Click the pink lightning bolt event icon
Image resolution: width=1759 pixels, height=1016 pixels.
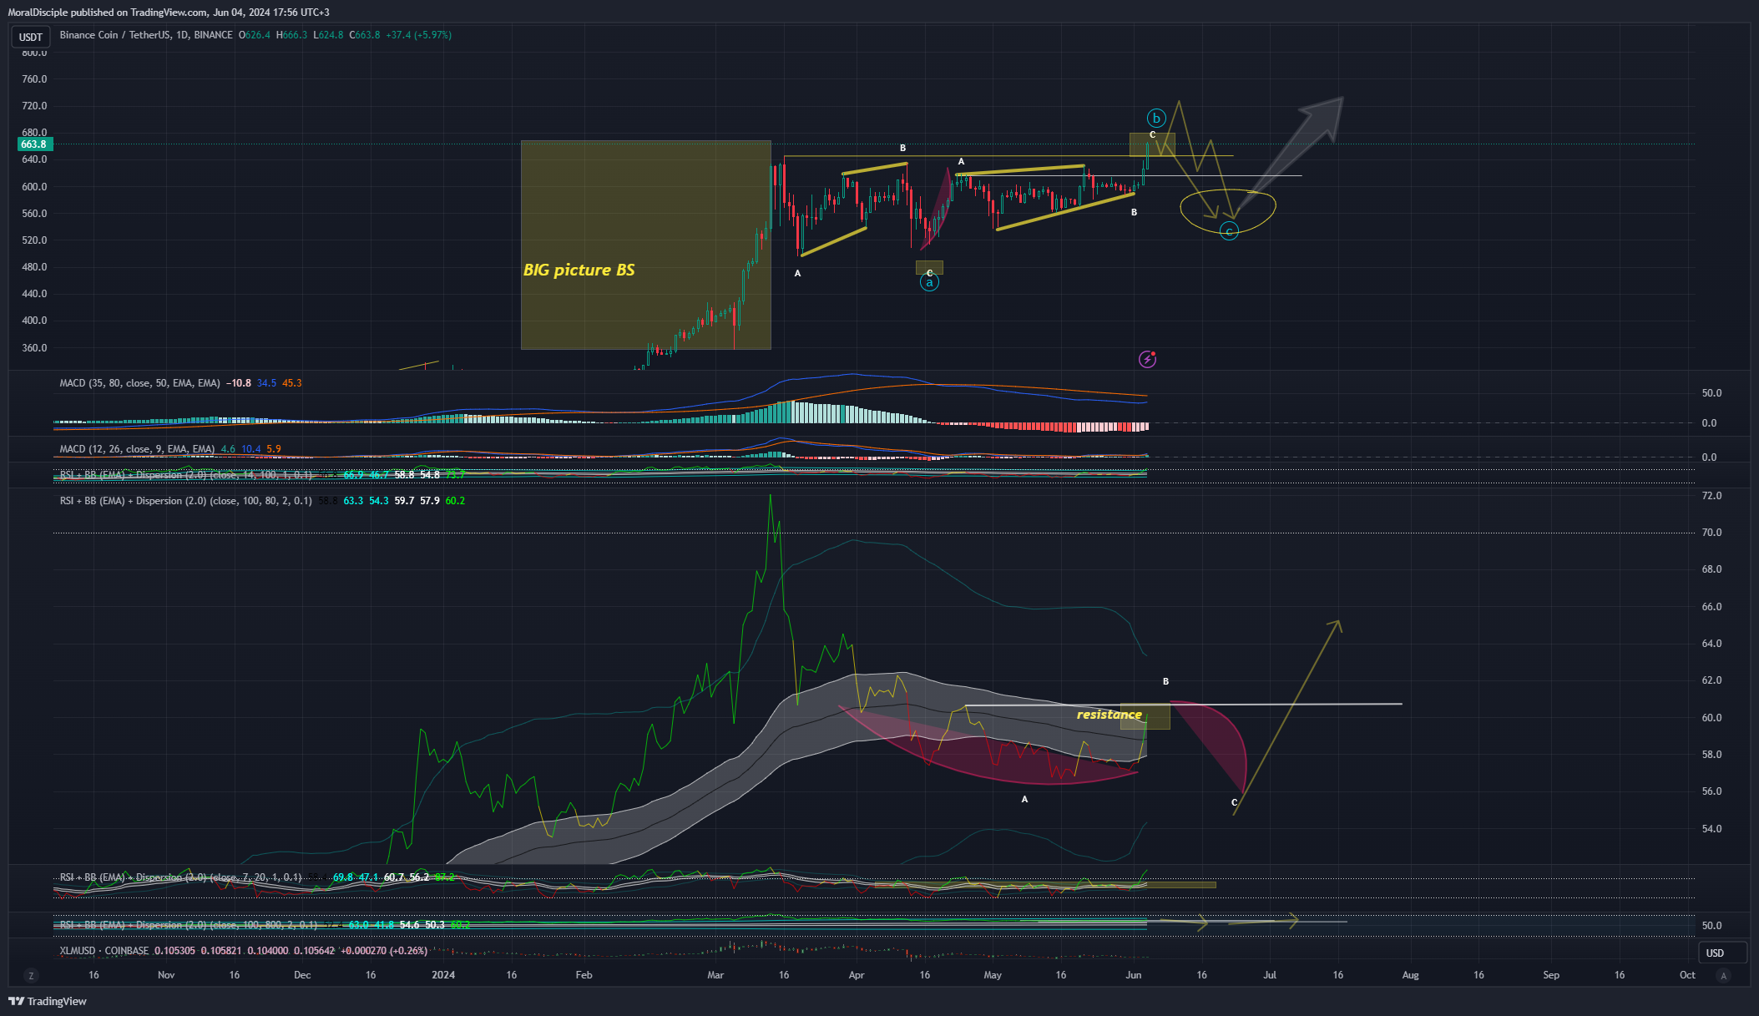1148,359
